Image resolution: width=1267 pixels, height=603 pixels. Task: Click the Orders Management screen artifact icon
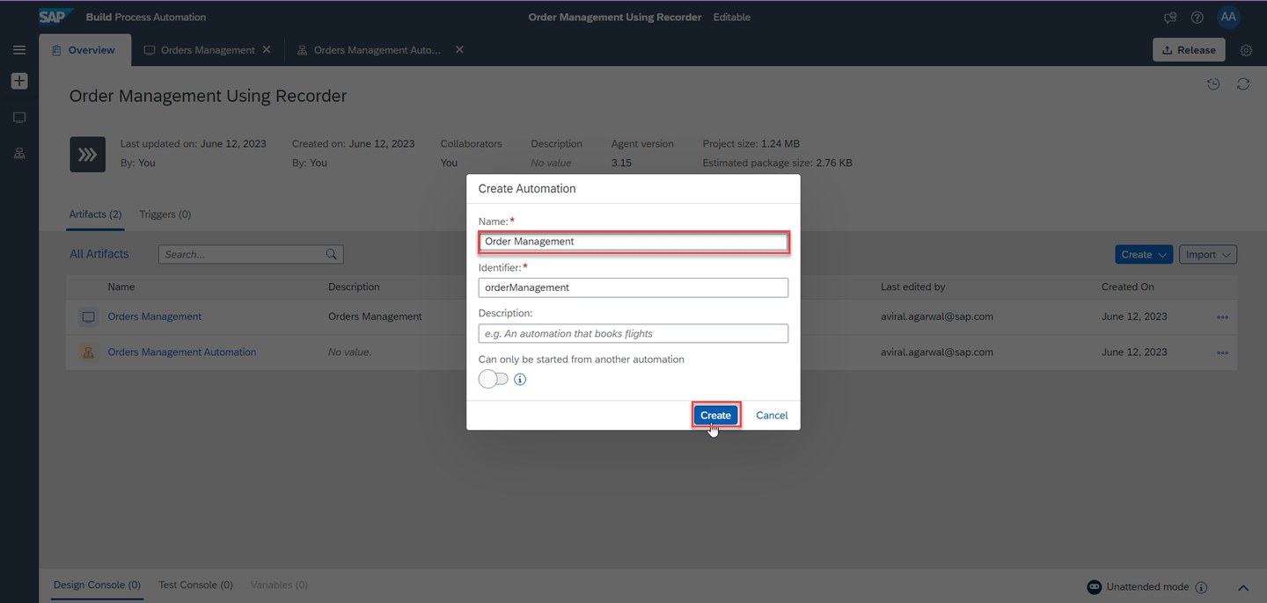88,316
